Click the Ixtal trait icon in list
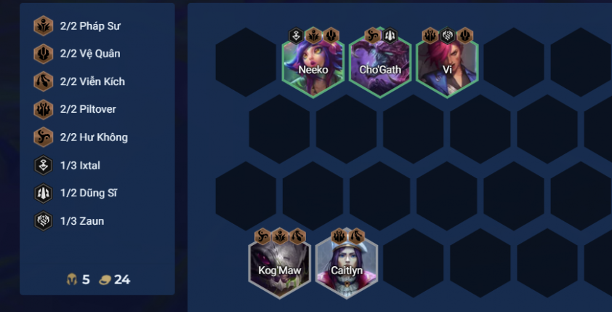Screen dimensions: 612x312 44,165
